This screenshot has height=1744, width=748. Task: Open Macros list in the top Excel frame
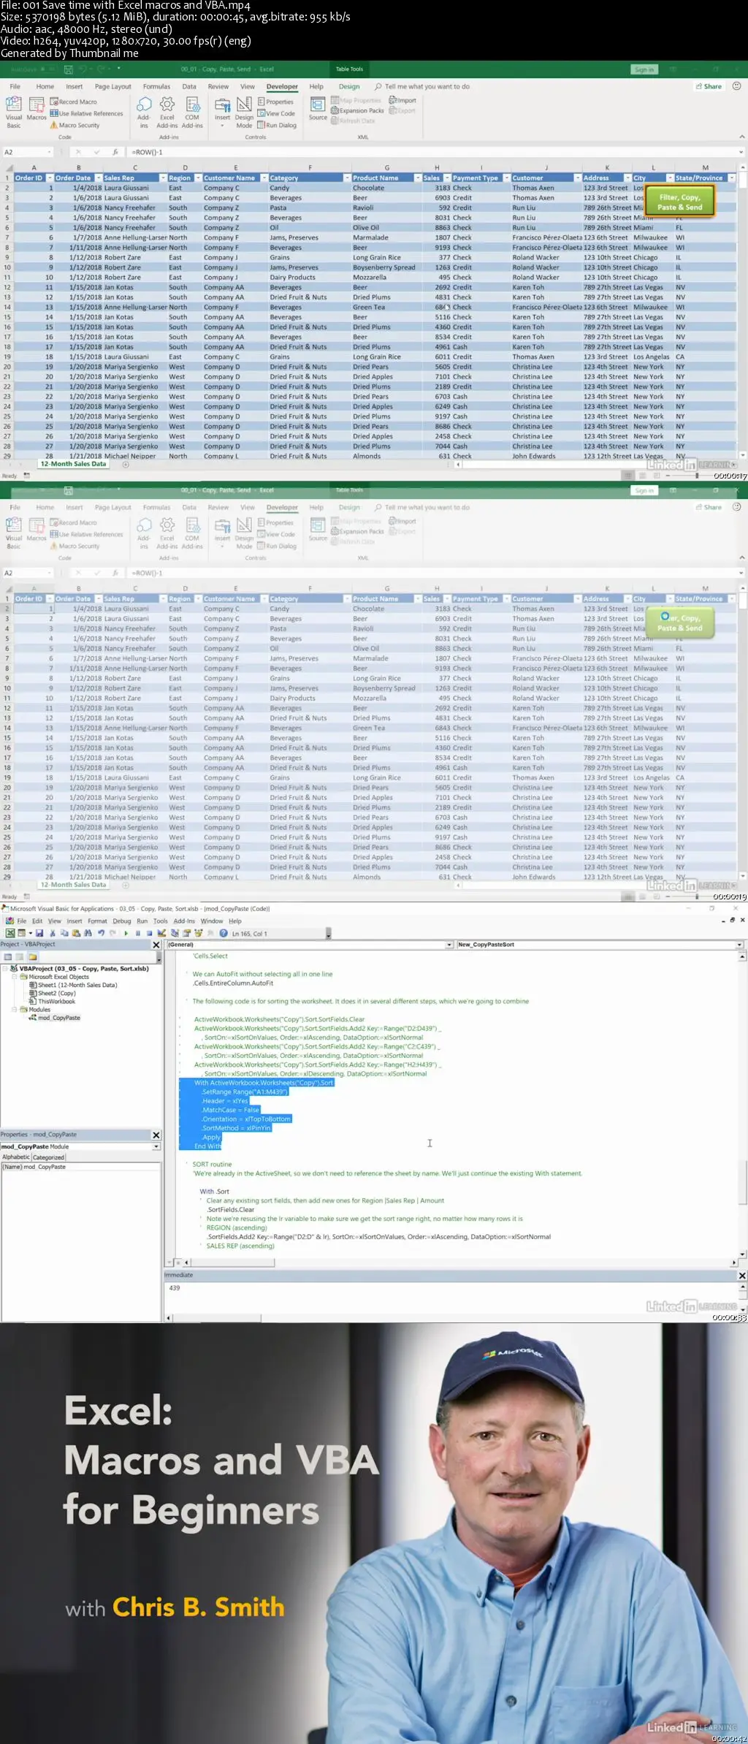click(37, 108)
